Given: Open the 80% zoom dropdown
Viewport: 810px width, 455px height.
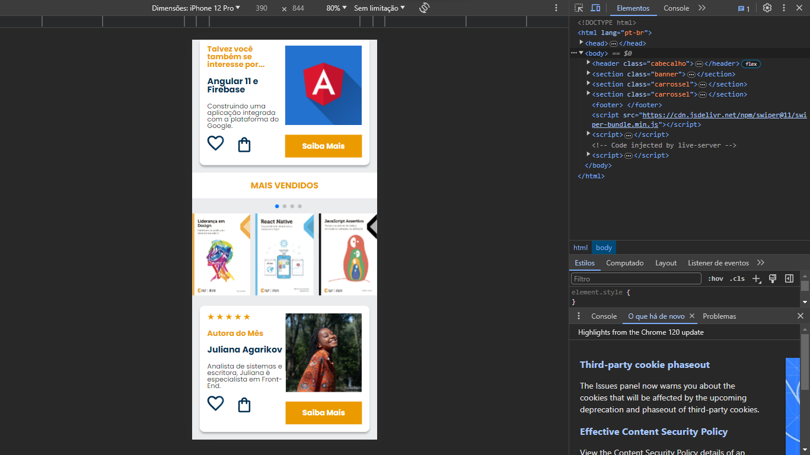Looking at the screenshot, I should click(336, 8).
